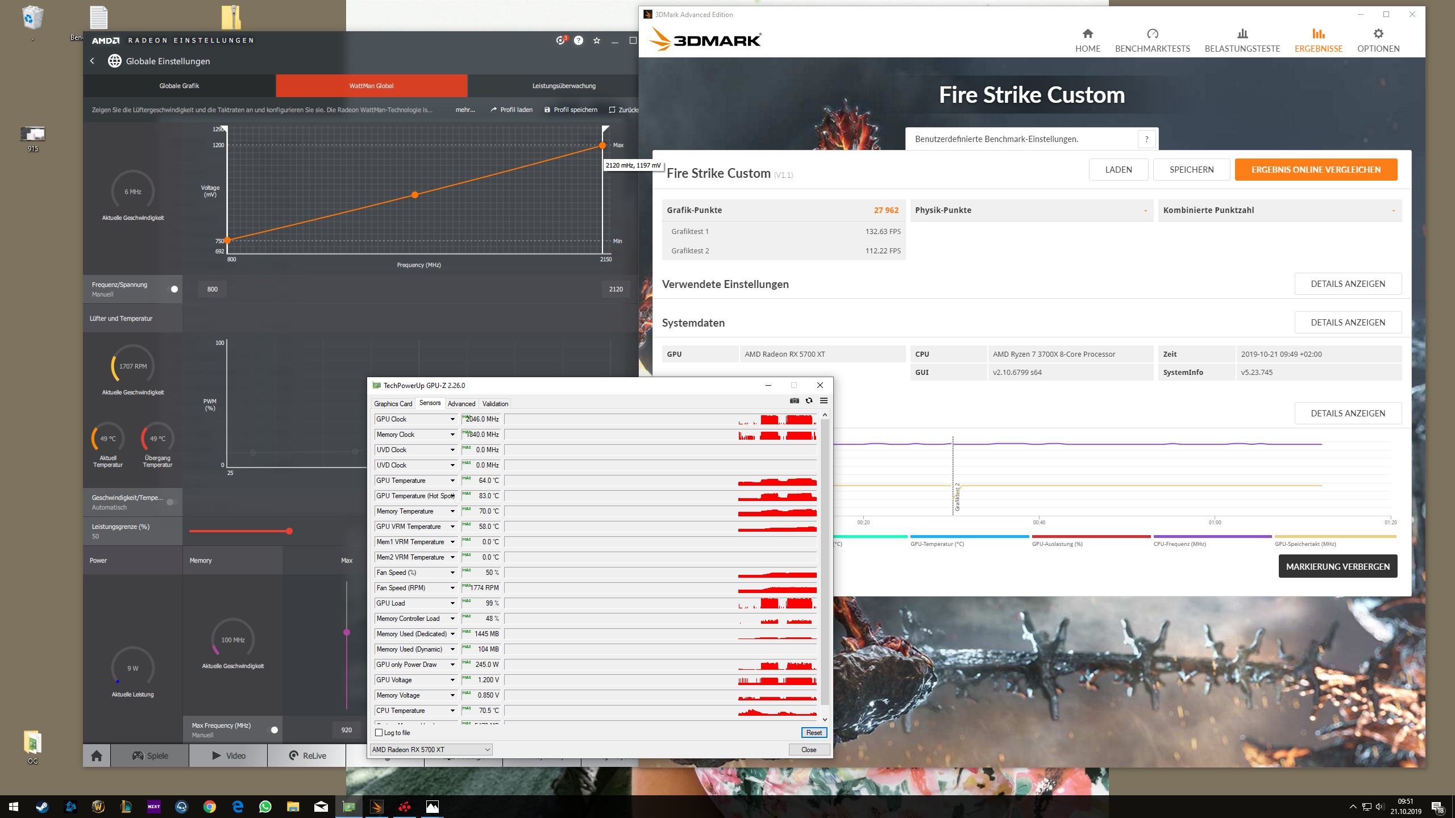Open Spiele tab in Radeon footer
1455x818 pixels.
(x=150, y=756)
